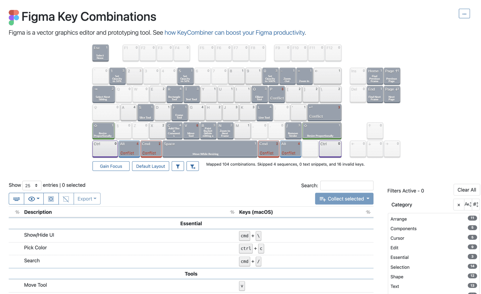
Task: Clear the keyboard filter funnel-x icon
Action: click(193, 166)
